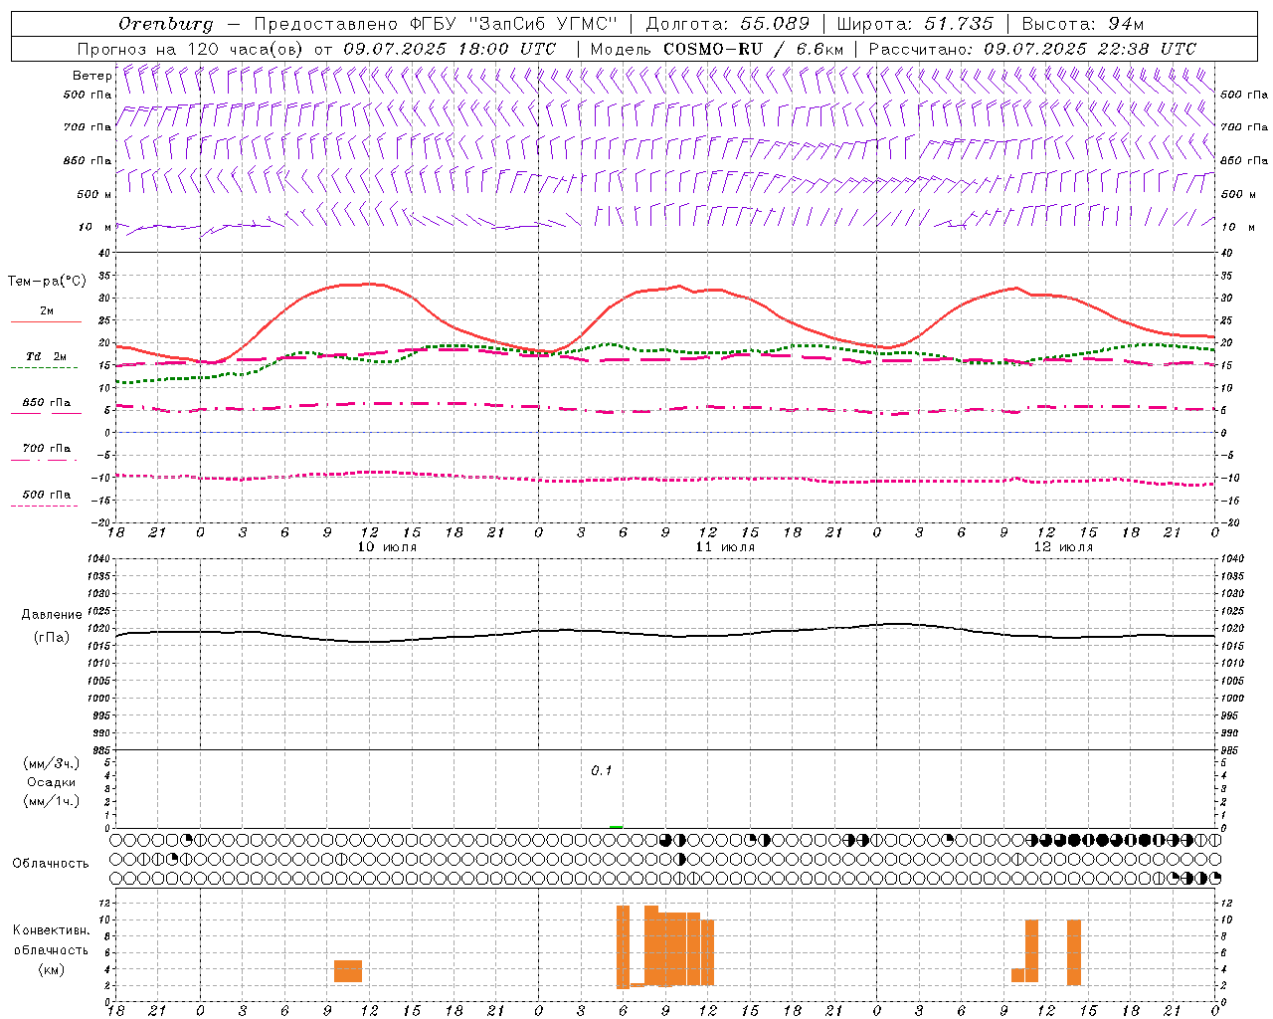1273x1019 pixels.
Task: Click the "Рассчитано: 09.07.2025 22:38 UTC" text
Action: pyautogui.click(x=1032, y=49)
